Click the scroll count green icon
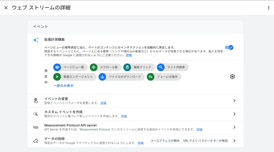274x152 pixels. (x=93, y=67)
